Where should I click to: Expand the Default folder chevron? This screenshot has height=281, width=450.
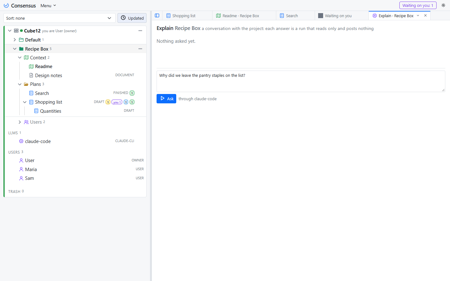(x=15, y=40)
